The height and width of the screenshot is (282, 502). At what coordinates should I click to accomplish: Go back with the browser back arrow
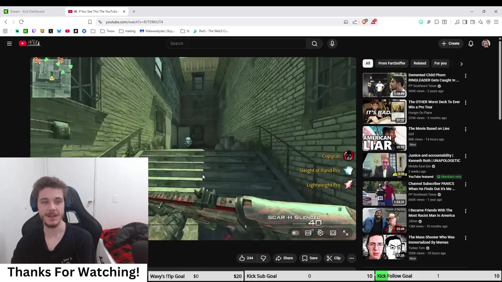5,22
